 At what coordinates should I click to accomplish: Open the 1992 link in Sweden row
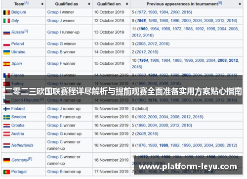point(141,117)
